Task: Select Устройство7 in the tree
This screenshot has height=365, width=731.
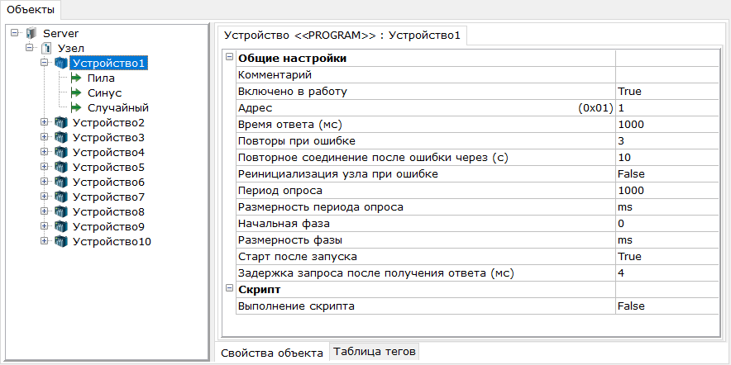Action: (108, 197)
